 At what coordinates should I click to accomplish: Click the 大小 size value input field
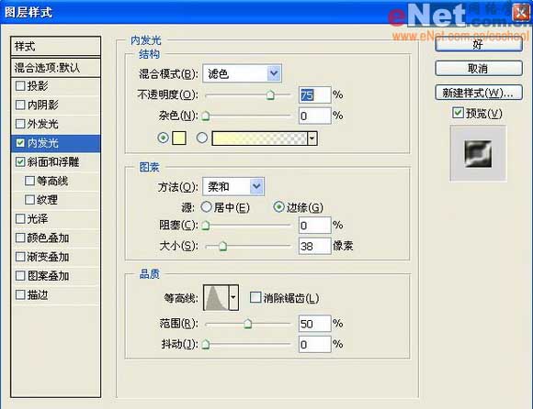tap(315, 246)
